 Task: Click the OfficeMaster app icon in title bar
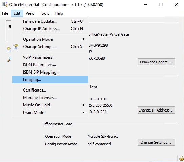pyautogui.click(x=5, y=4)
